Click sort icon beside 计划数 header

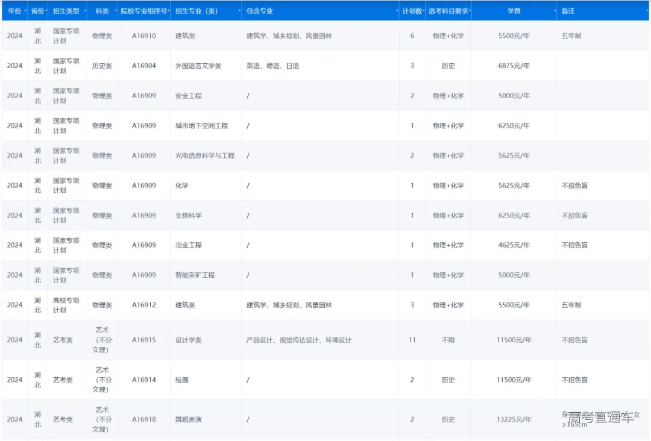tap(423, 11)
